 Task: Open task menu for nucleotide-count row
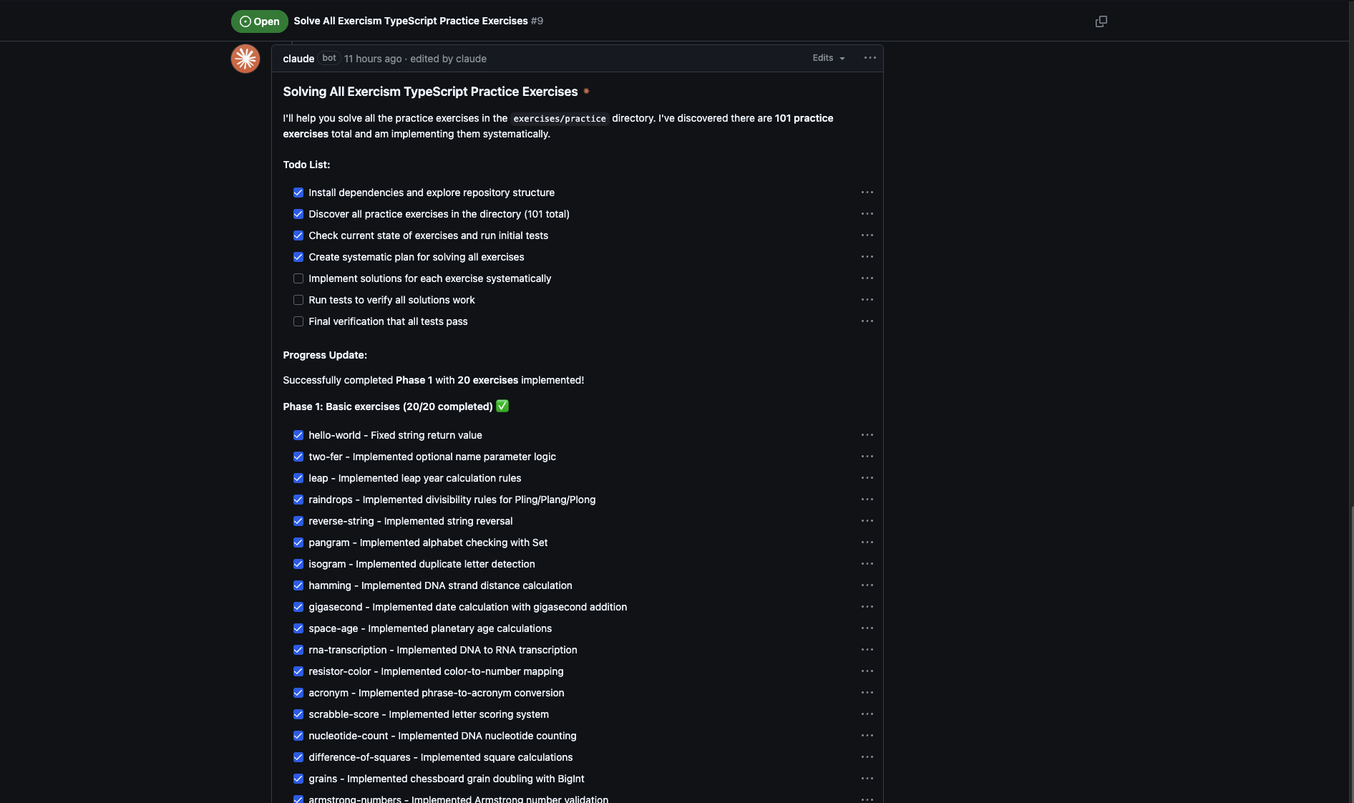867,736
